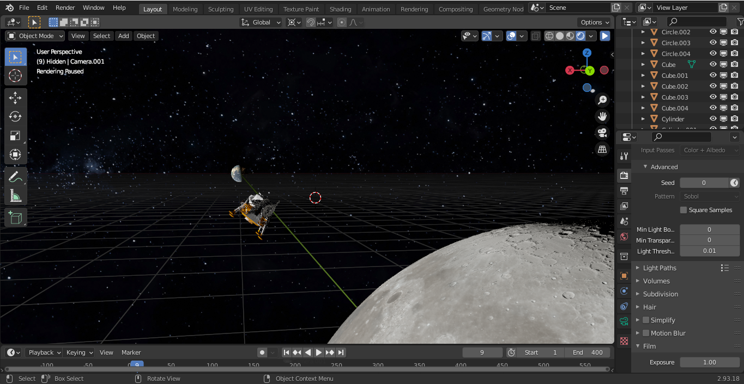Open the Object Data camera properties tab

624,321
